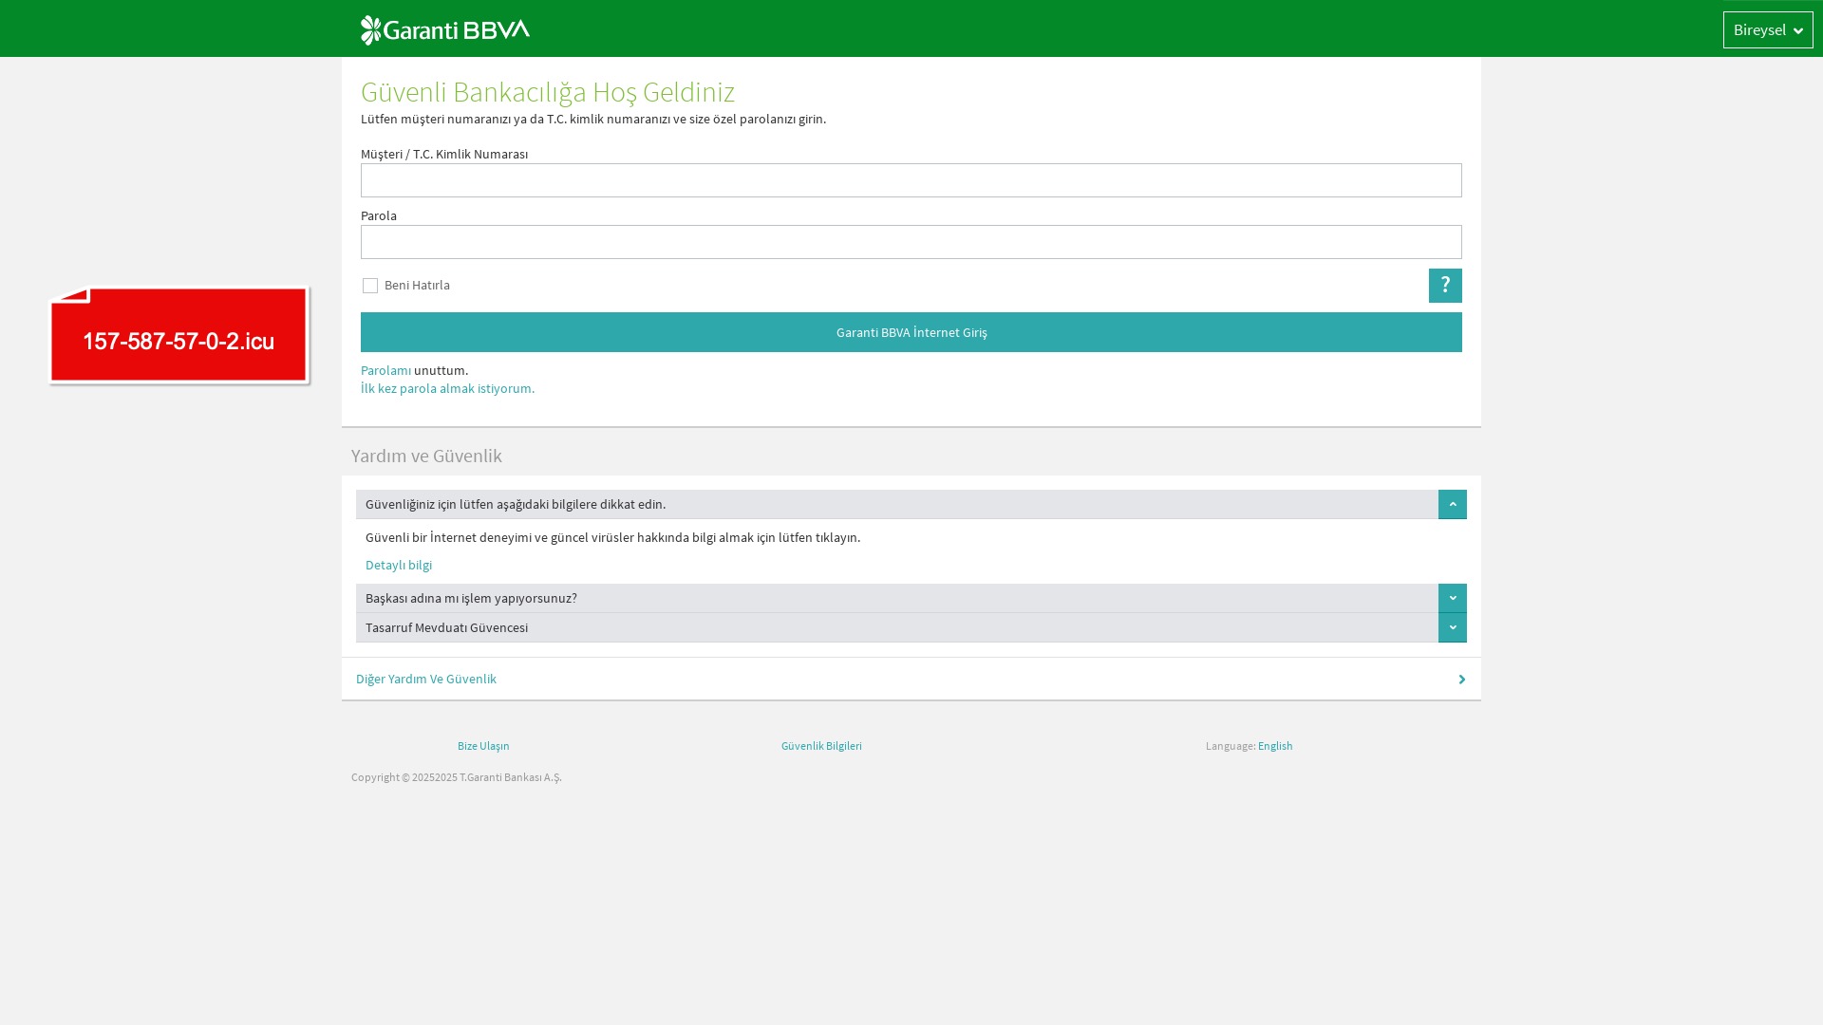Click İlk kez parola almak istiyorum link
This screenshot has width=1823, height=1025.
pos(447,388)
